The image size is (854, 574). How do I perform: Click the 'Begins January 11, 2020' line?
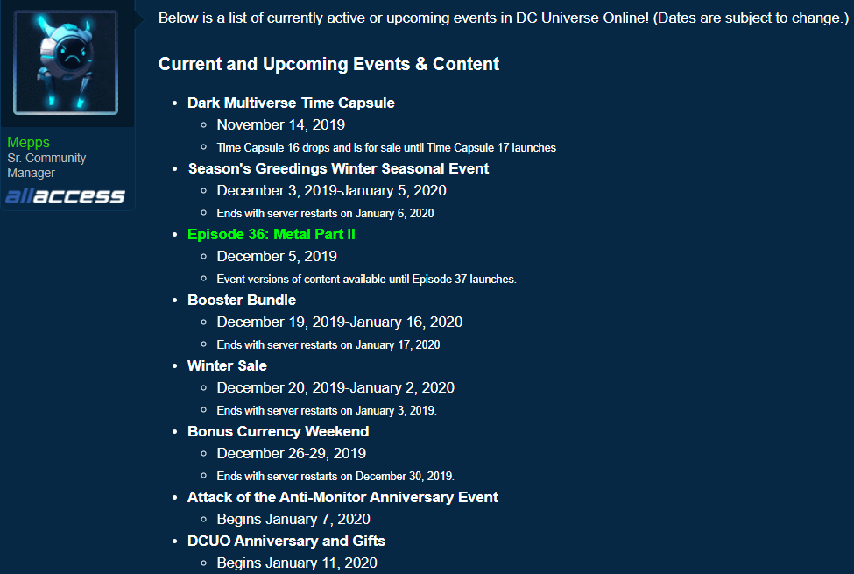pyautogui.click(x=297, y=563)
